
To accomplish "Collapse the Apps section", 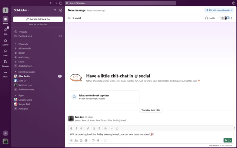I will click(16, 95).
